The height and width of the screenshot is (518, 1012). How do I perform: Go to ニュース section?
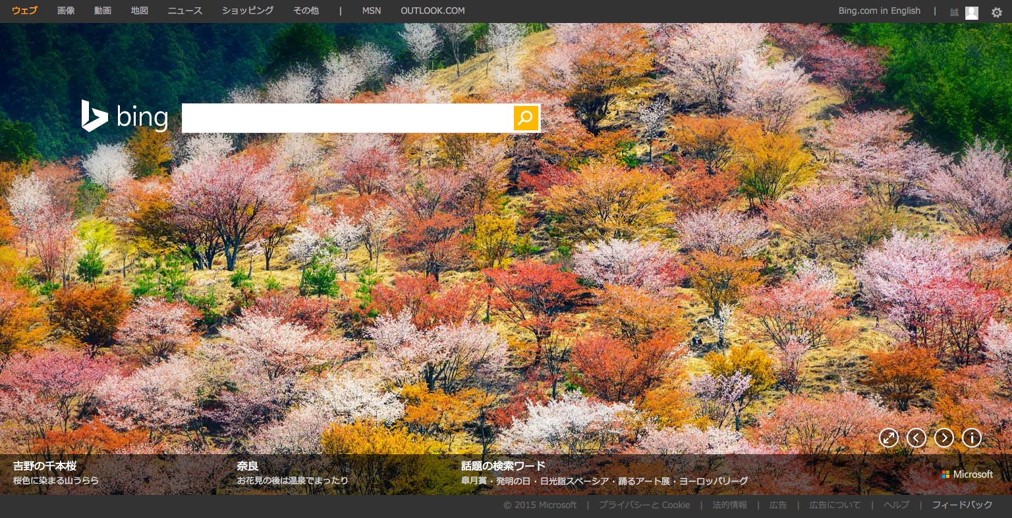tap(185, 11)
